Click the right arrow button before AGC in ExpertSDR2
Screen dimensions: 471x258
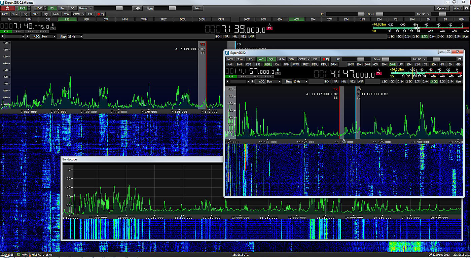(253, 81)
